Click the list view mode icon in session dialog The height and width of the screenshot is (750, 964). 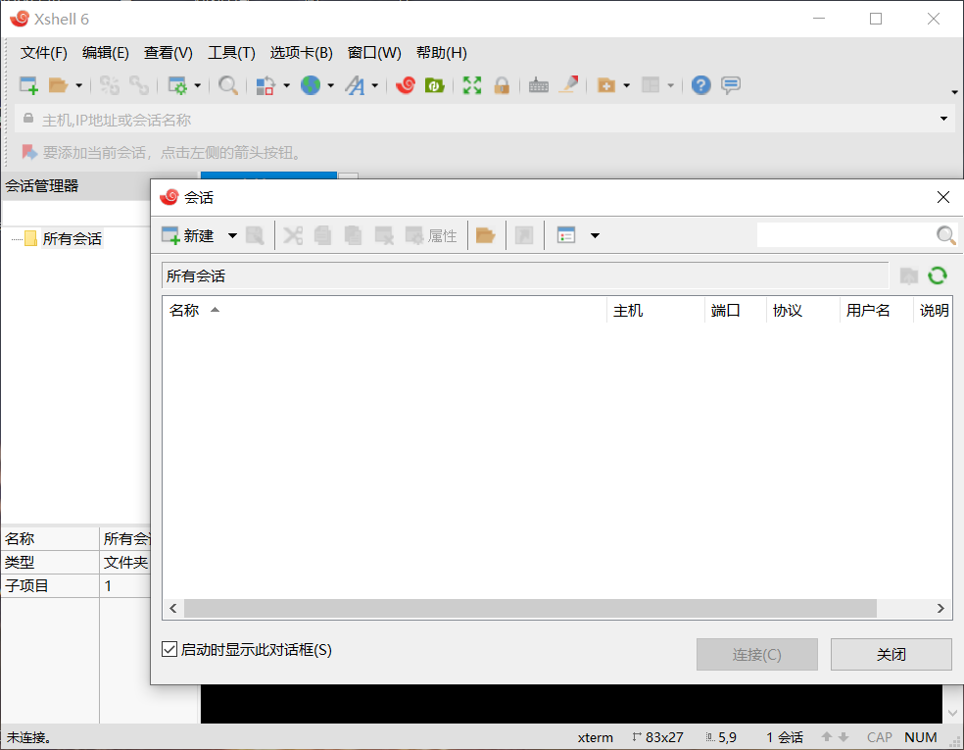click(566, 235)
